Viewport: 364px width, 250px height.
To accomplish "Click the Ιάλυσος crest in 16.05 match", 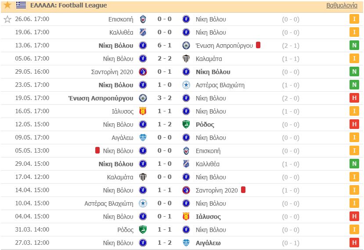I will tap(143, 111).
